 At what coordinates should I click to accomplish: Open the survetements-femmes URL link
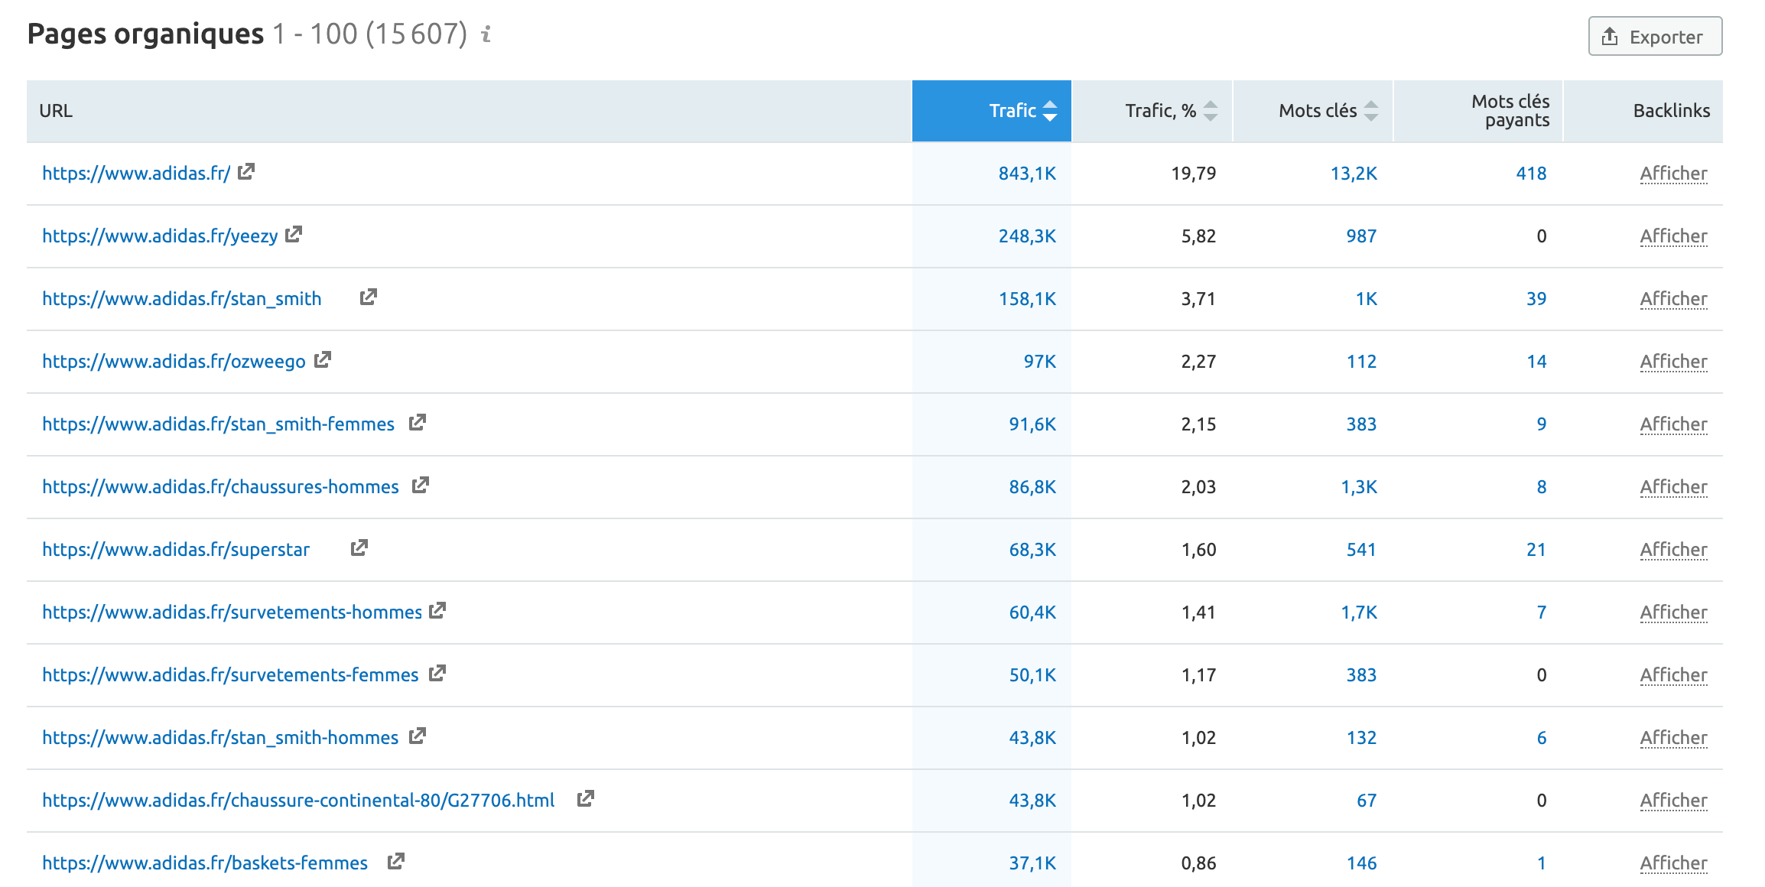pos(230,675)
